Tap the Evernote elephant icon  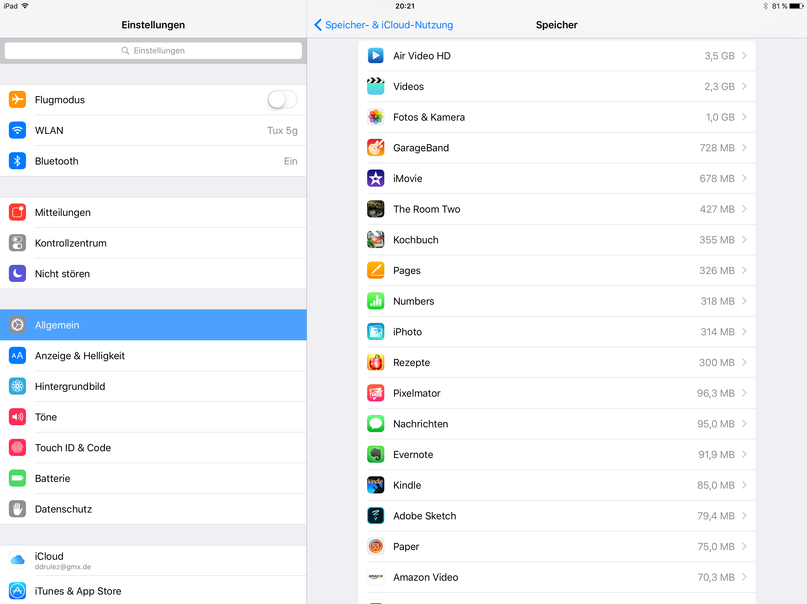point(375,454)
